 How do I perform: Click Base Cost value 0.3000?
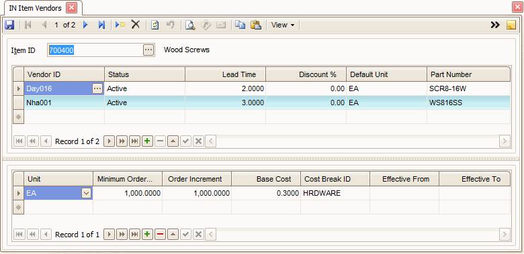[266, 193]
